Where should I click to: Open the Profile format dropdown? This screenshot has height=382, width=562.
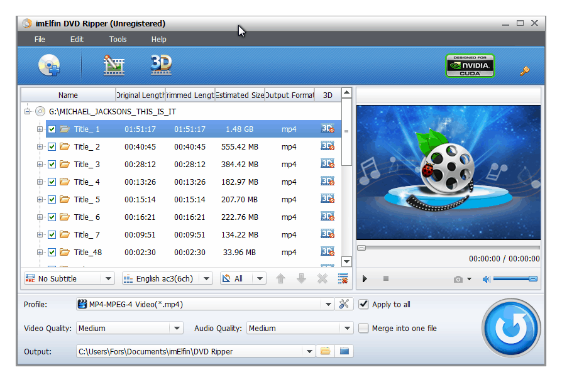[328, 304]
